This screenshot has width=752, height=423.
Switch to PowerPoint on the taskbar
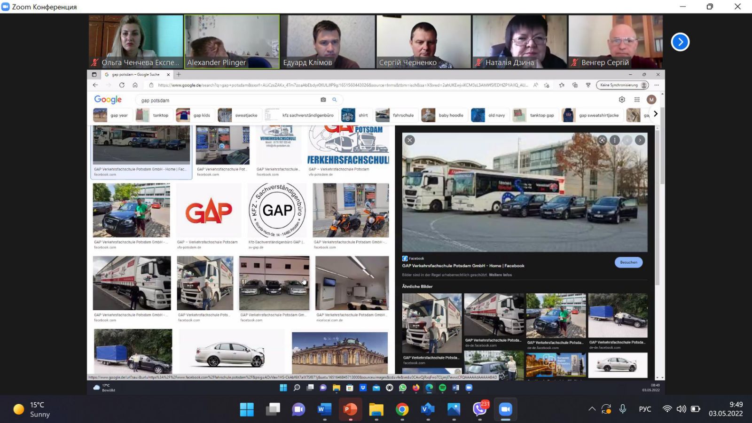(350, 409)
